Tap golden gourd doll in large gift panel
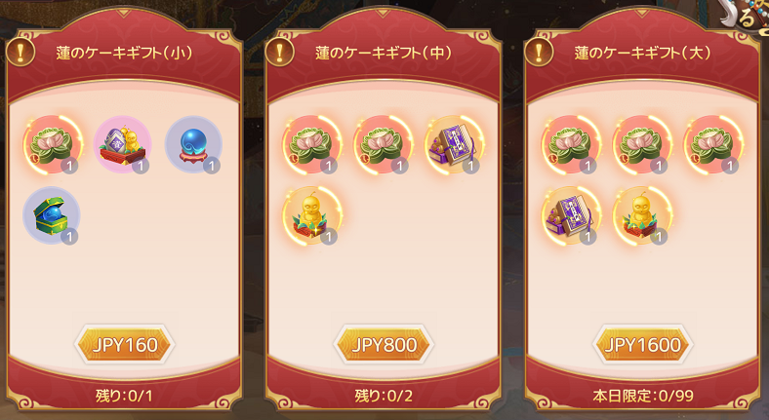769x420 pixels. coord(642,215)
